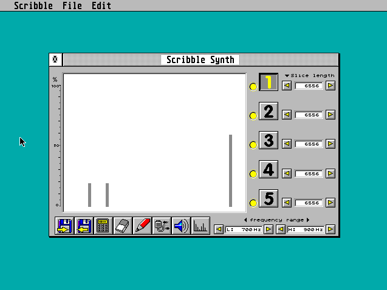Viewport: 387px width, 290px height.
Task: Toggle the yellow indicator light for slice 1
Action: 253,87
